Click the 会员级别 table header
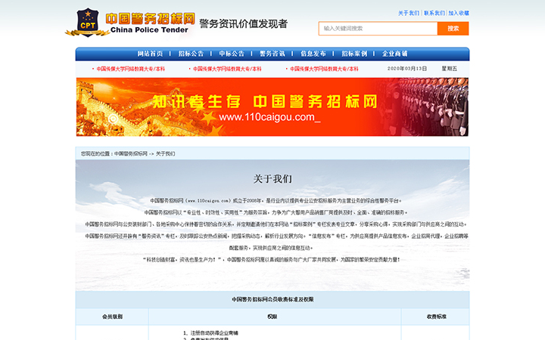 click(x=112, y=317)
